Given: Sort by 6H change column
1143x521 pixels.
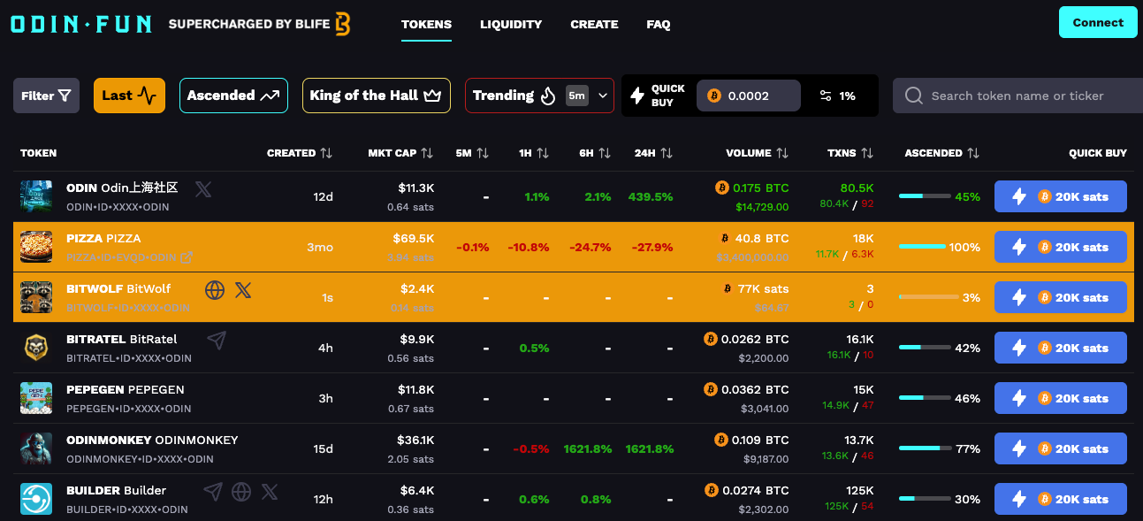Looking at the screenshot, I should 605,153.
